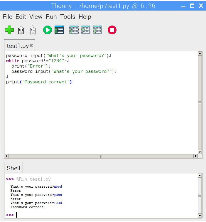Save the file with the save icon

click(x=33, y=30)
